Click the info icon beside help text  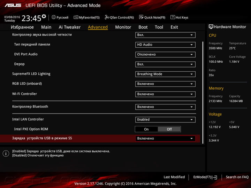(6, 154)
